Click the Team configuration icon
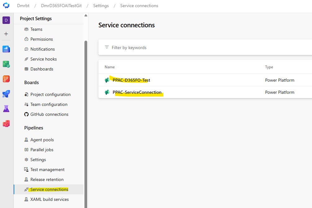This screenshot has height=208, width=312. point(26,104)
